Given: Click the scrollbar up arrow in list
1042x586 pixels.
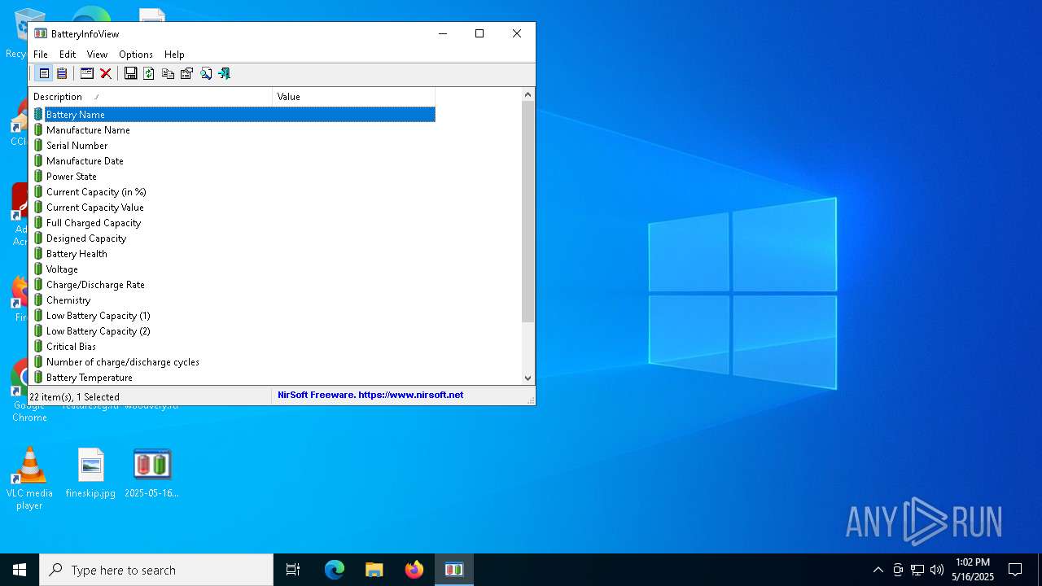Looking at the screenshot, I should point(528,95).
